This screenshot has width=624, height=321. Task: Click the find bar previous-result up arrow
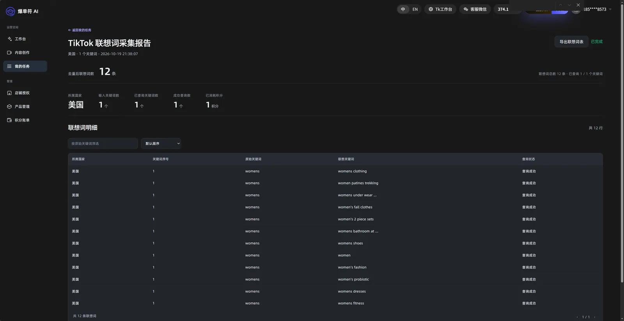coord(560,5)
